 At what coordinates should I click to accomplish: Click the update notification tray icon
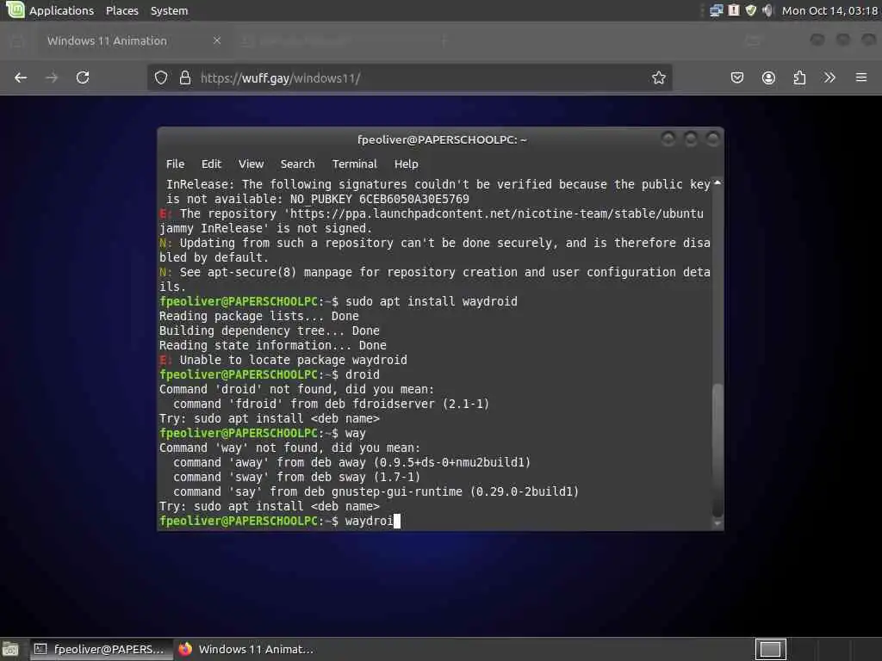coord(734,10)
